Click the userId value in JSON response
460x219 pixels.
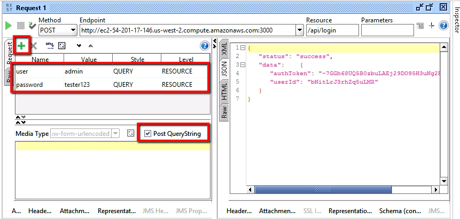pyautogui.click(x=342, y=82)
